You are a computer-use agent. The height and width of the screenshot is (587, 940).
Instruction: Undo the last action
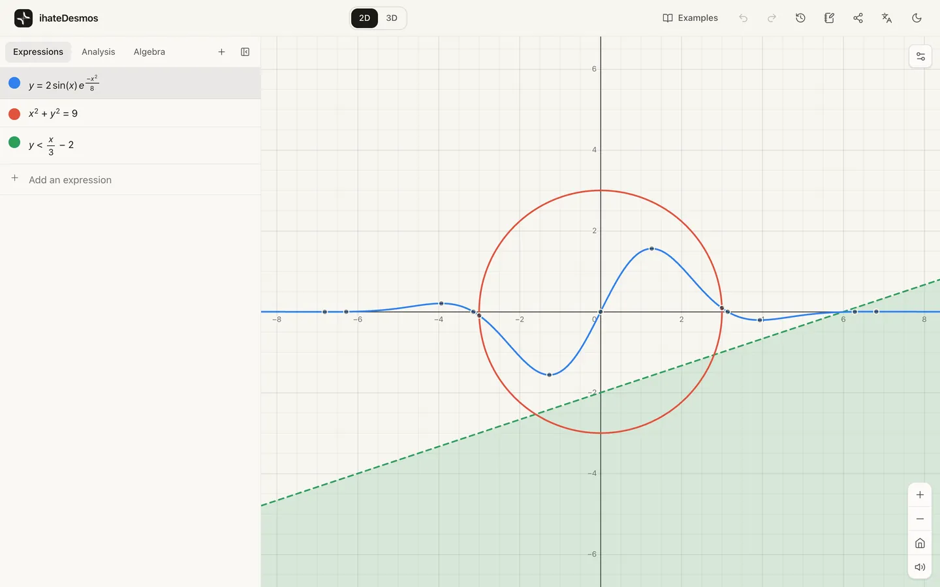click(x=743, y=18)
